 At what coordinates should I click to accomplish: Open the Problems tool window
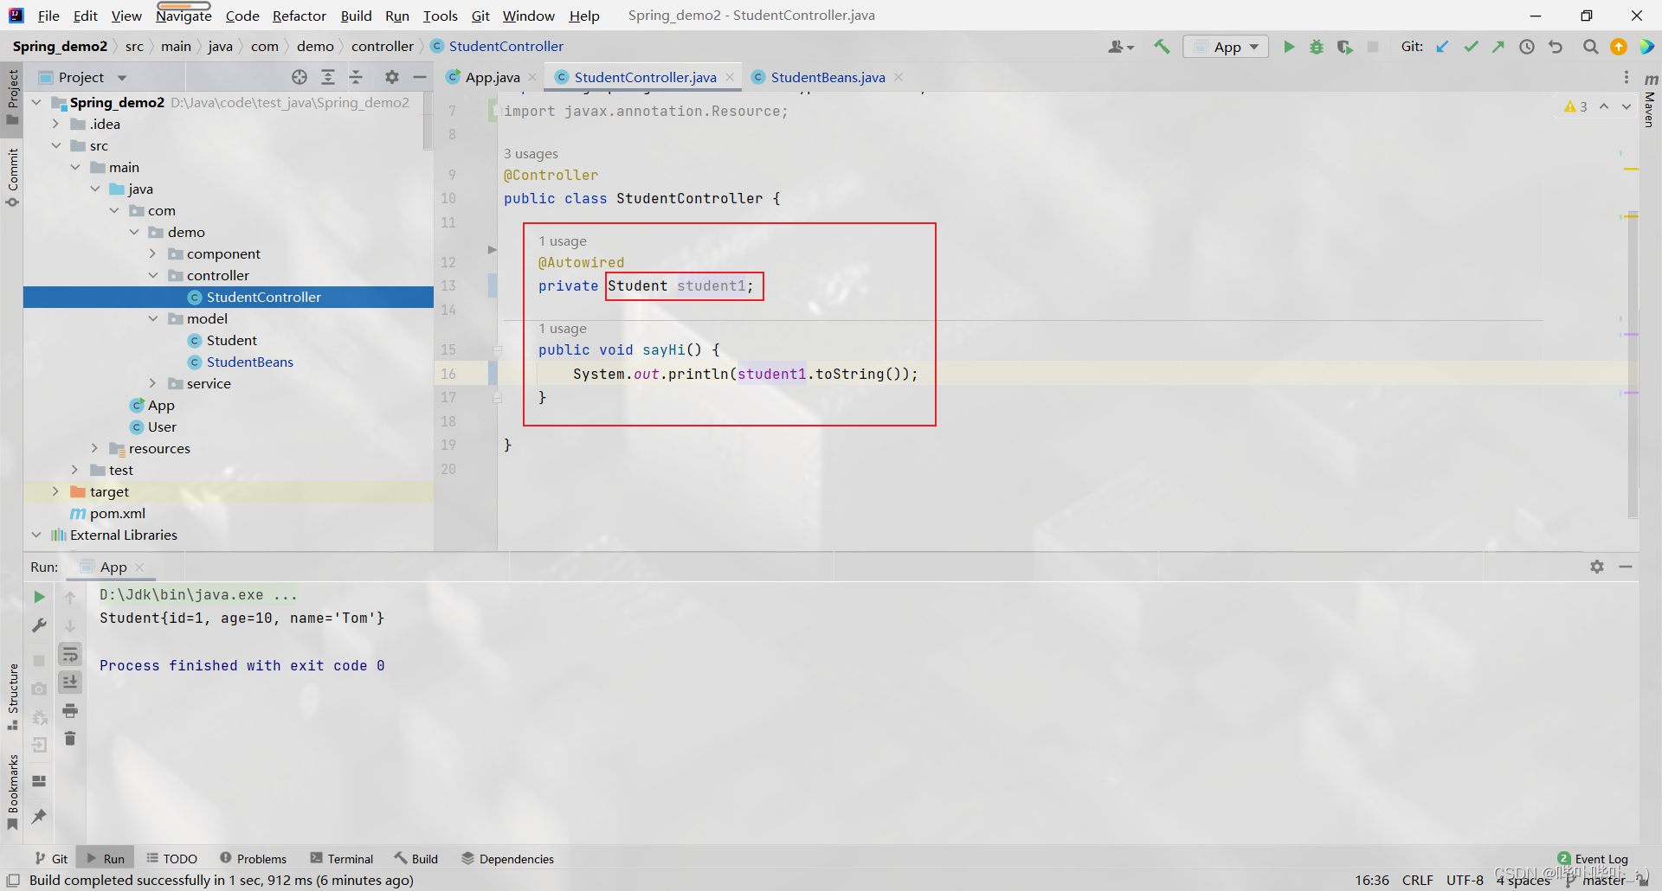[253, 859]
